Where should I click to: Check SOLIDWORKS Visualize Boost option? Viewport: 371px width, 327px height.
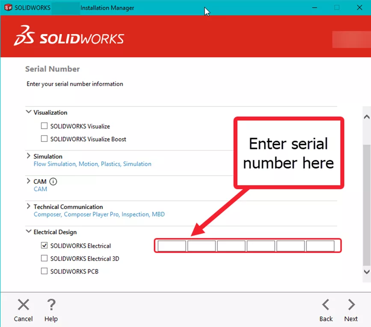(x=44, y=138)
